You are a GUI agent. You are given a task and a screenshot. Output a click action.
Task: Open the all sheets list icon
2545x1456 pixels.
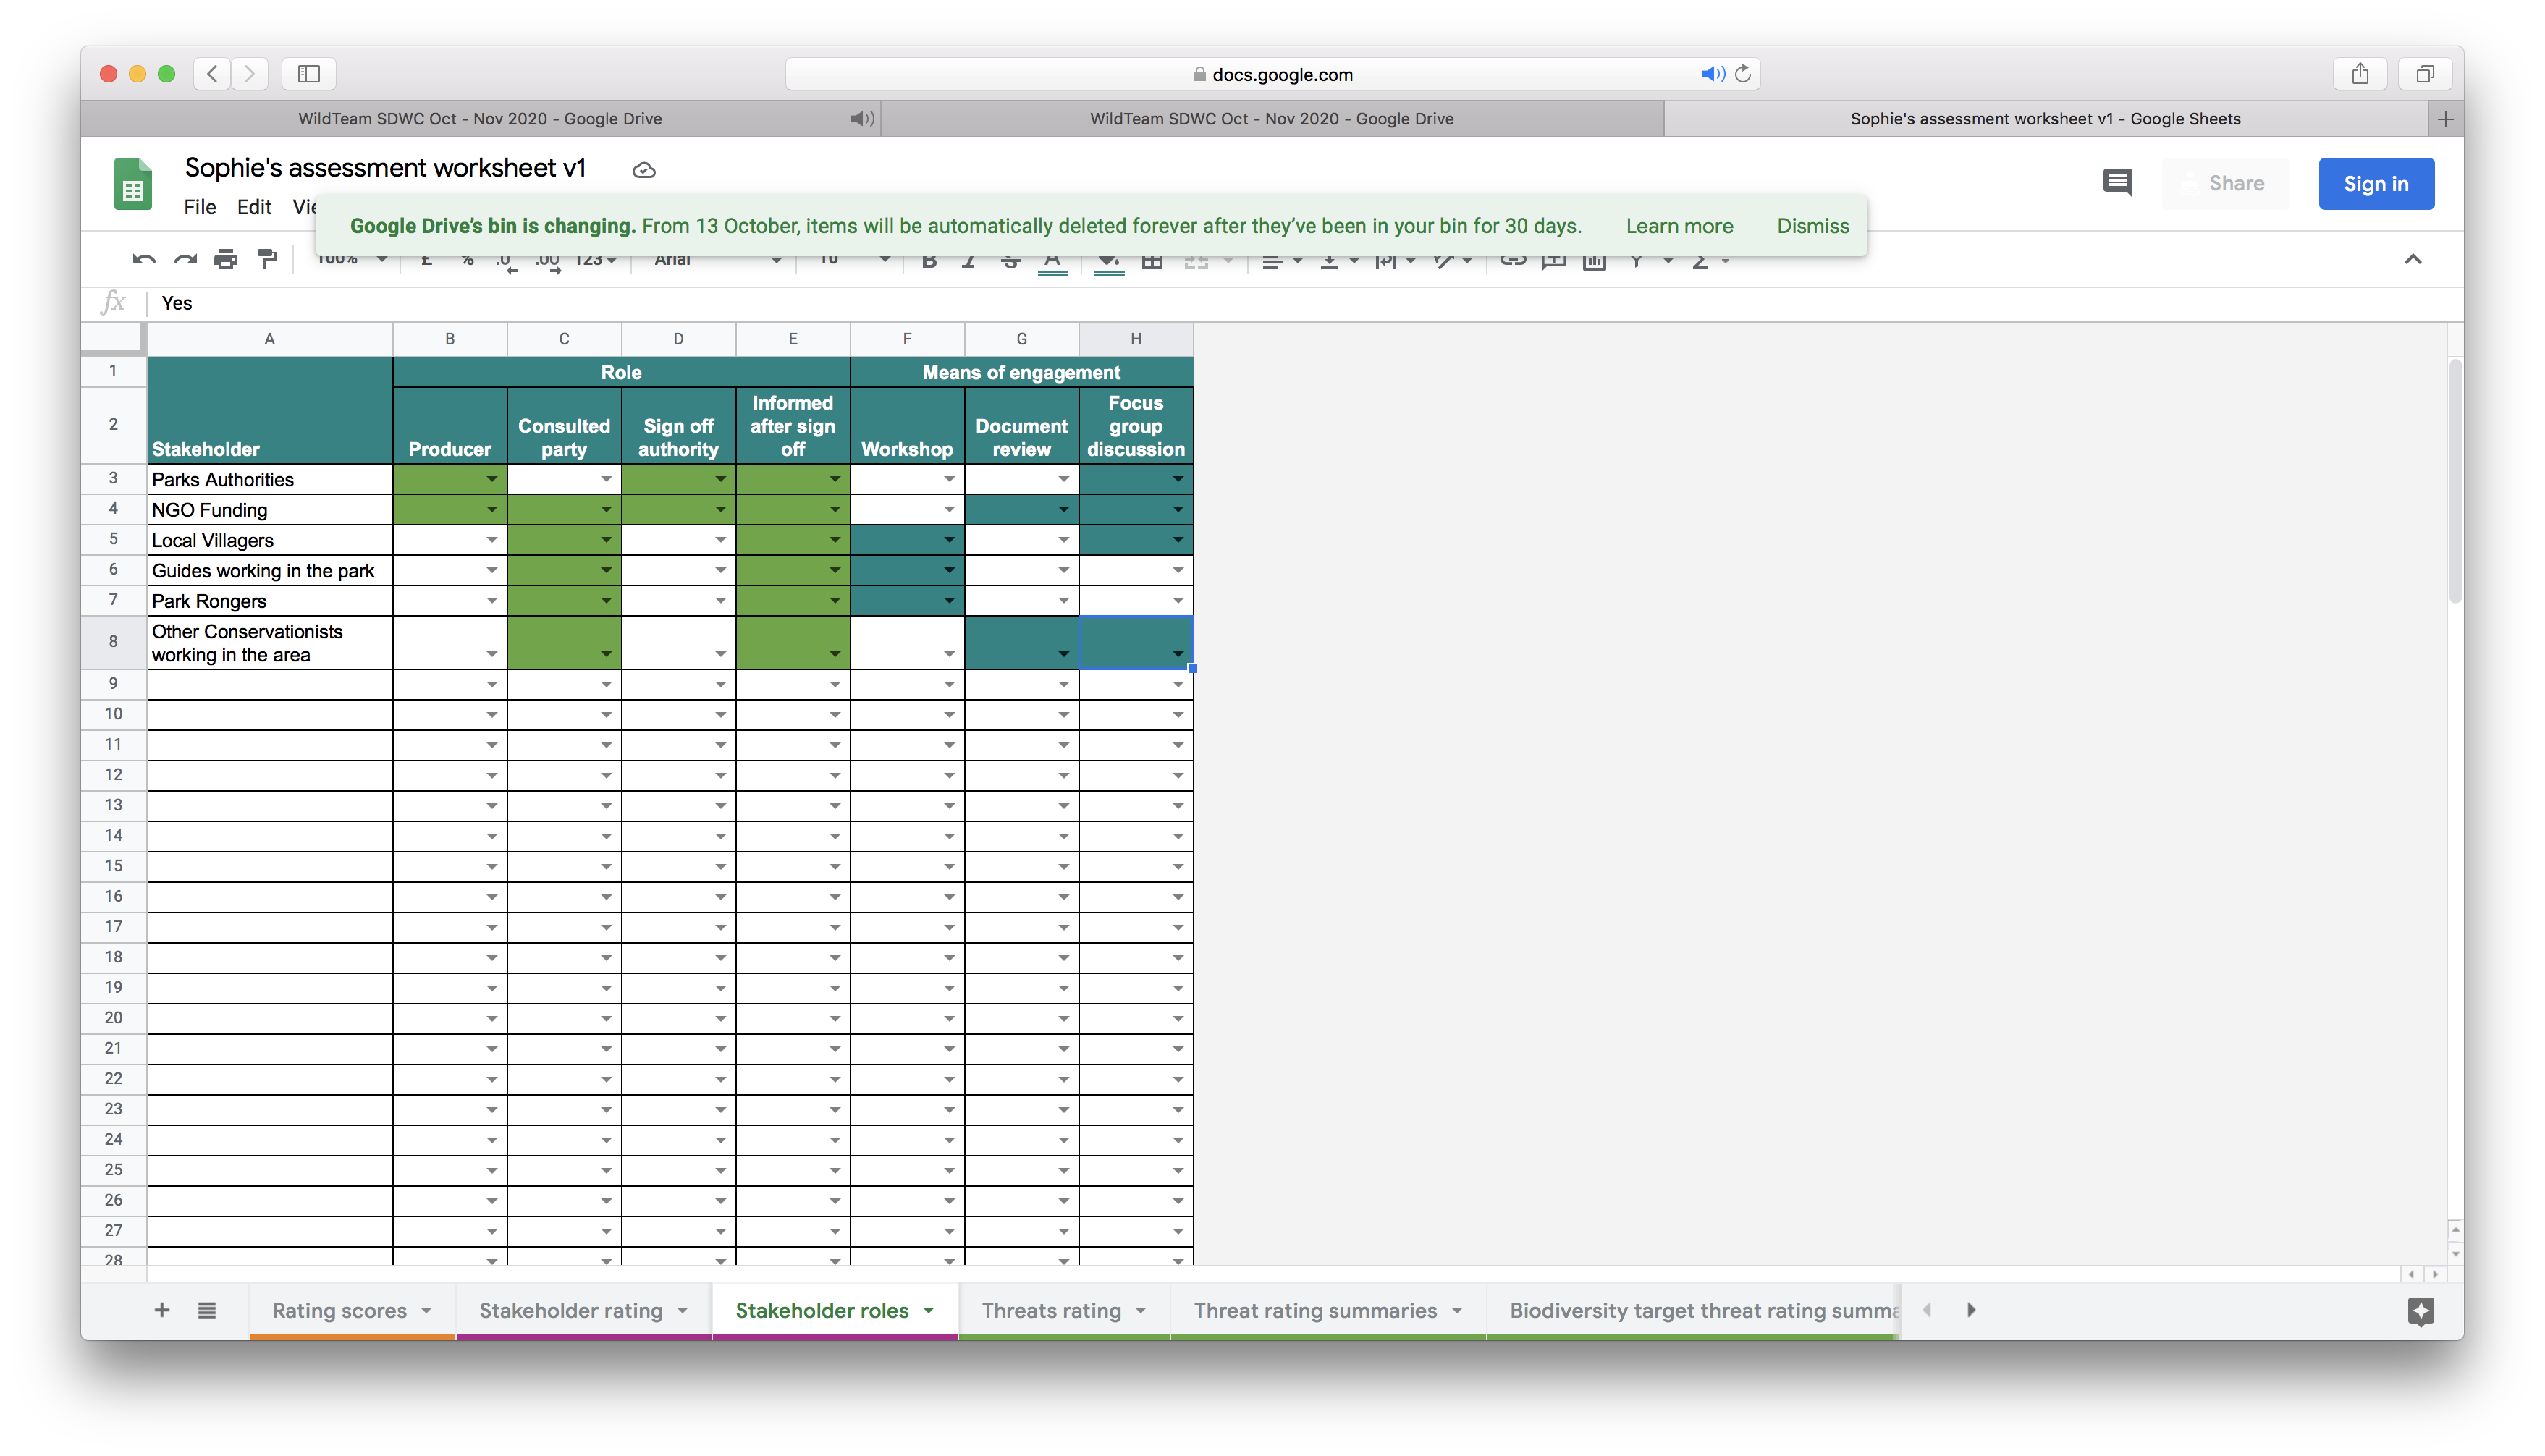point(207,1310)
